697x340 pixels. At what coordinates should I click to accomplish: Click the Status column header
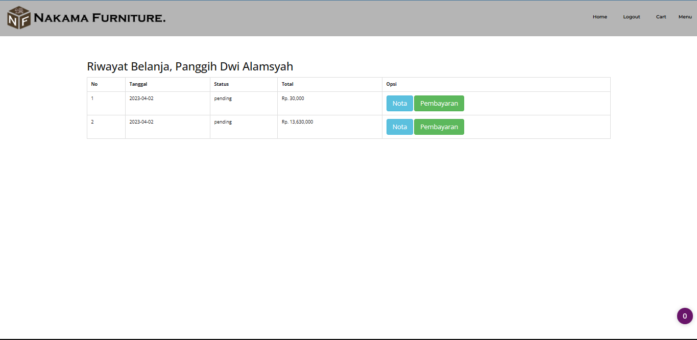(x=221, y=84)
